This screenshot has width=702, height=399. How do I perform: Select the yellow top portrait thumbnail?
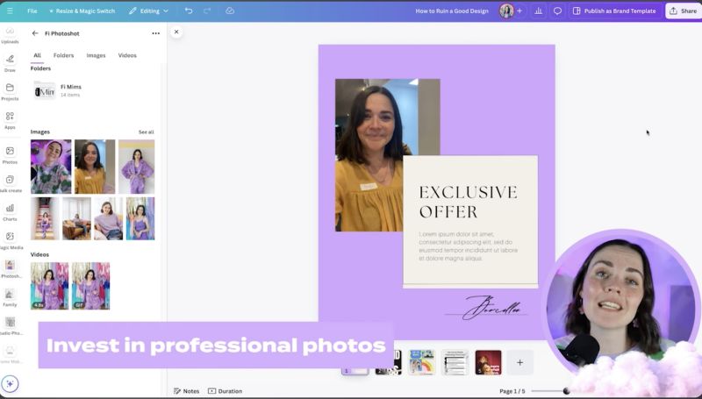(95, 167)
